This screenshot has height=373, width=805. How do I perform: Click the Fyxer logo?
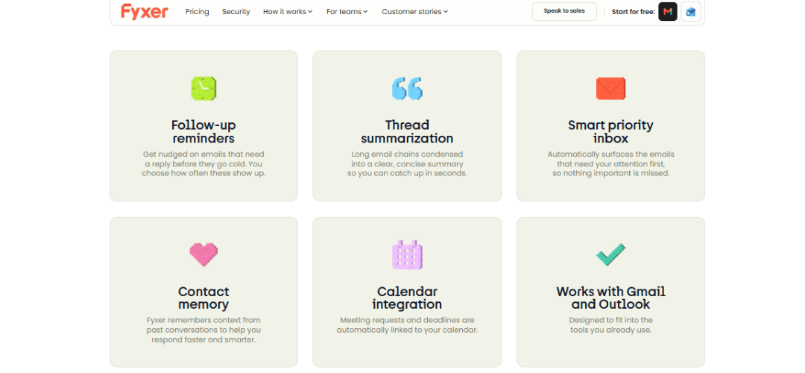tap(145, 11)
